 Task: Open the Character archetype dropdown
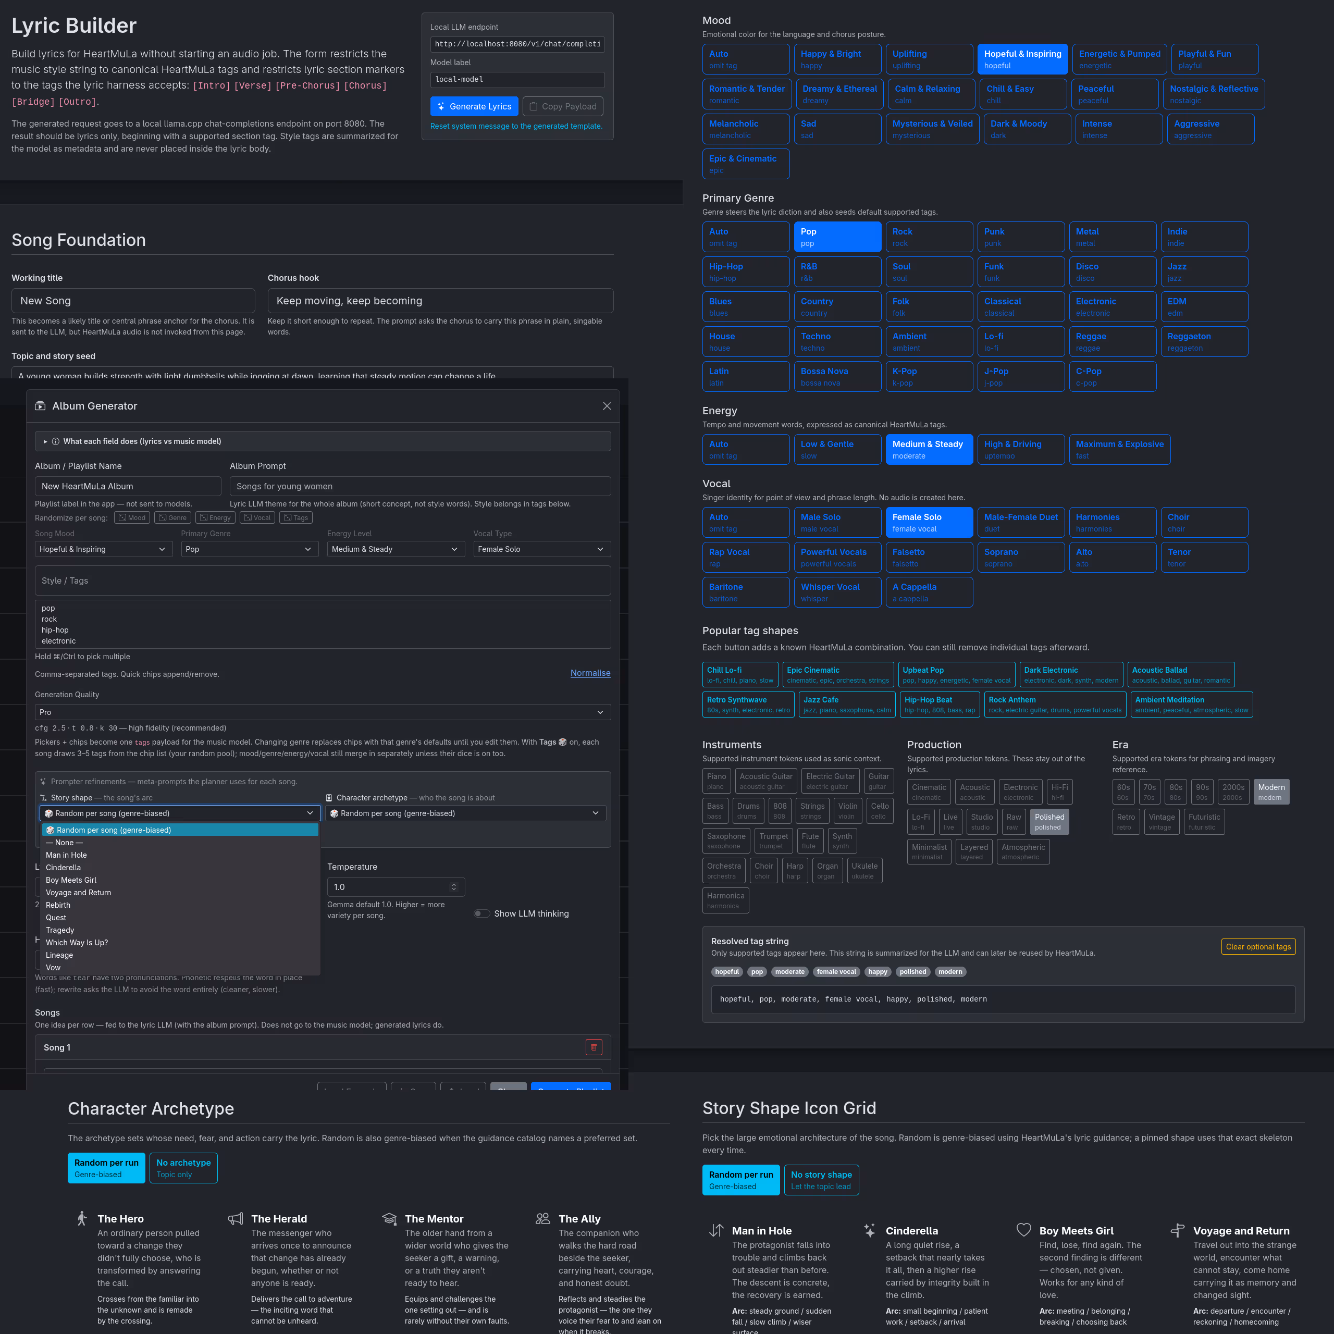465,813
